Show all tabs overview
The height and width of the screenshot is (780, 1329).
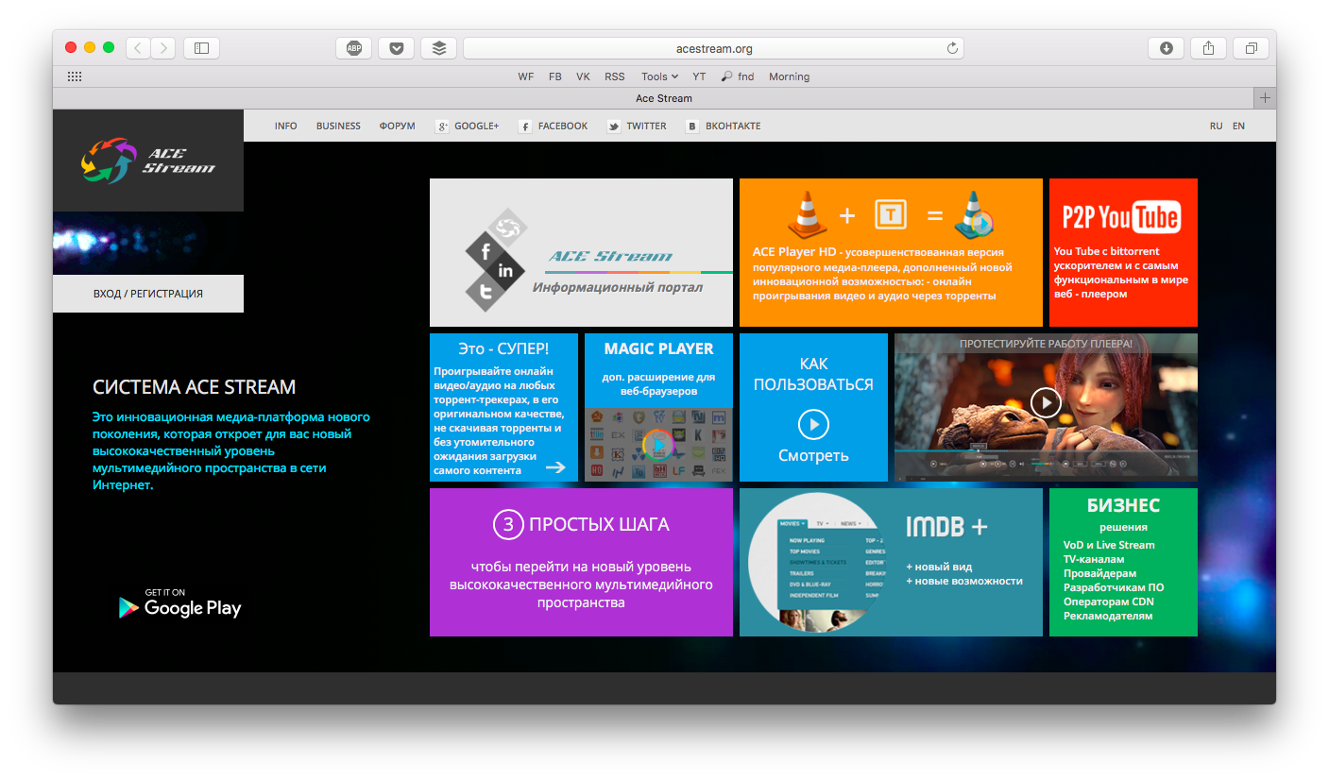pyautogui.click(x=1252, y=48)
